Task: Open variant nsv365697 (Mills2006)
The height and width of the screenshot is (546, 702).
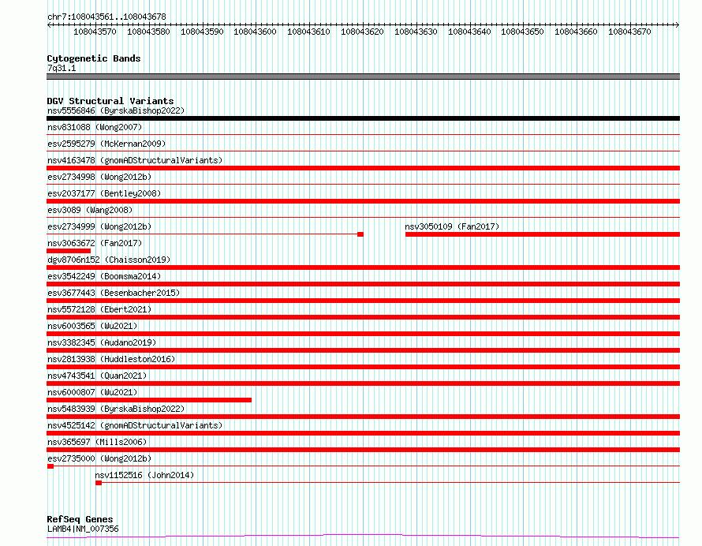Action: click(97, 442)
